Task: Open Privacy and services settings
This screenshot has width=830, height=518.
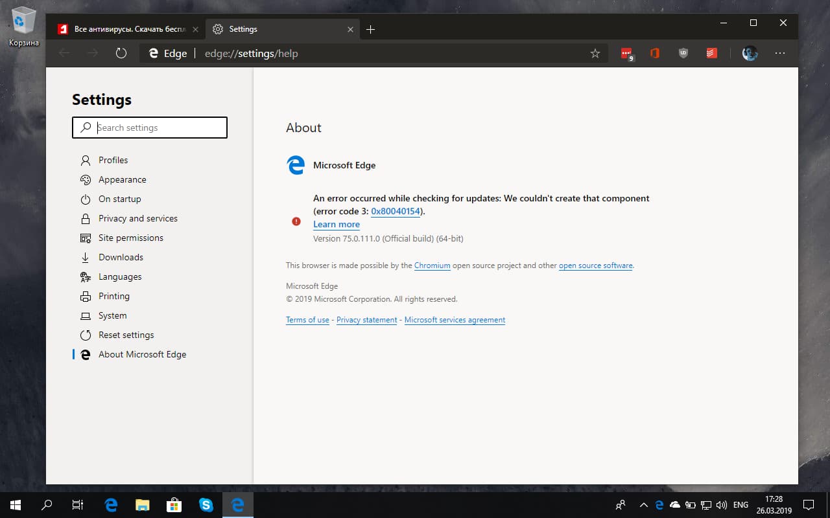Action: (x=138, y=218)
